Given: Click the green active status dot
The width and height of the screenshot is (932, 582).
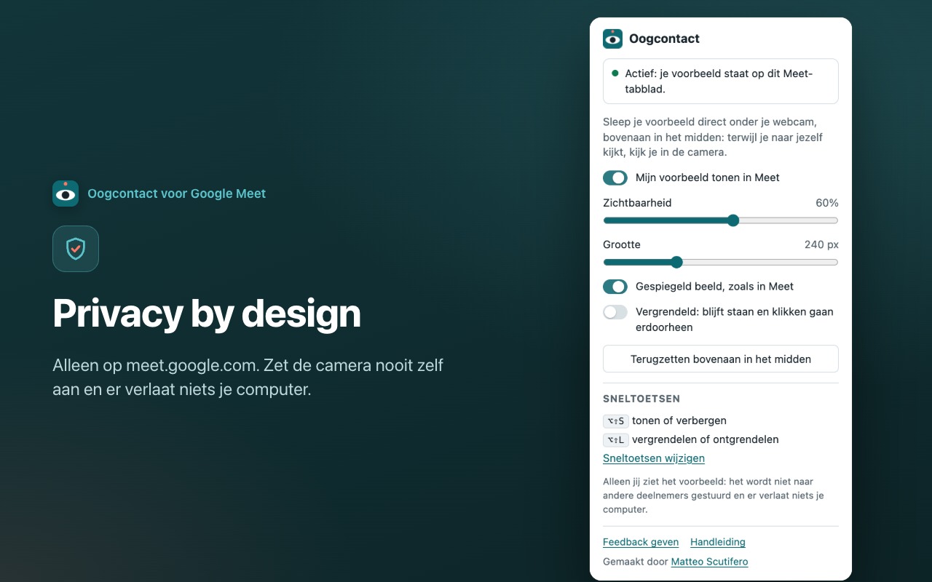Looking at the screenshot, I should pos(615,73).
